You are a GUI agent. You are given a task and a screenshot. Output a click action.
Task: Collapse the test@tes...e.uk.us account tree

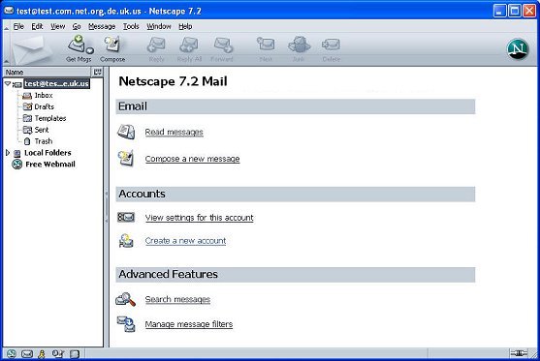click(x=7, y=83)
